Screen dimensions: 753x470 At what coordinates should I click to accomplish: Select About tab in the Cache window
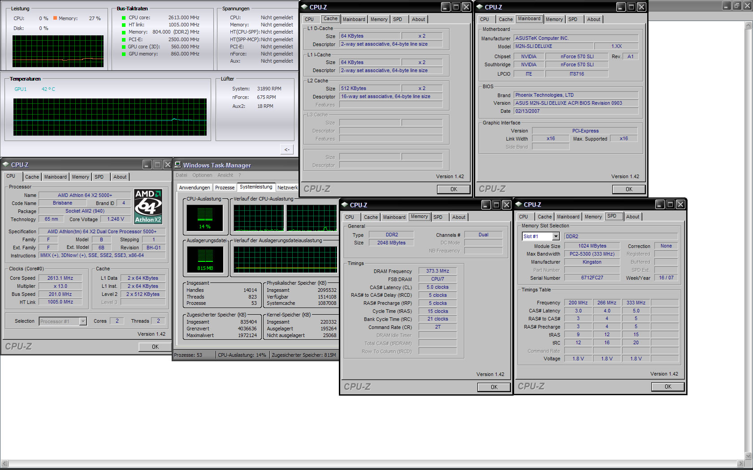coord(418,19)
